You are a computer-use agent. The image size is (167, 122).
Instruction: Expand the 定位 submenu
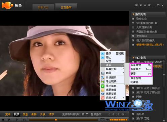[x=113, y=61]
